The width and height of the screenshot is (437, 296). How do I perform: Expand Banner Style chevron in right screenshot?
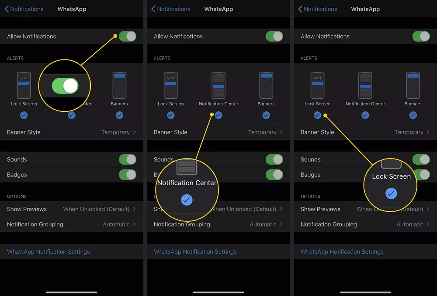428,132
